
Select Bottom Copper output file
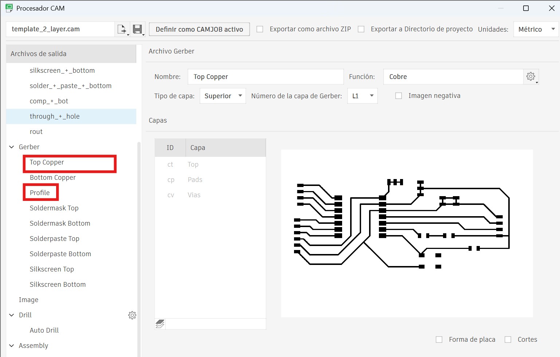[x=52, y=178]
